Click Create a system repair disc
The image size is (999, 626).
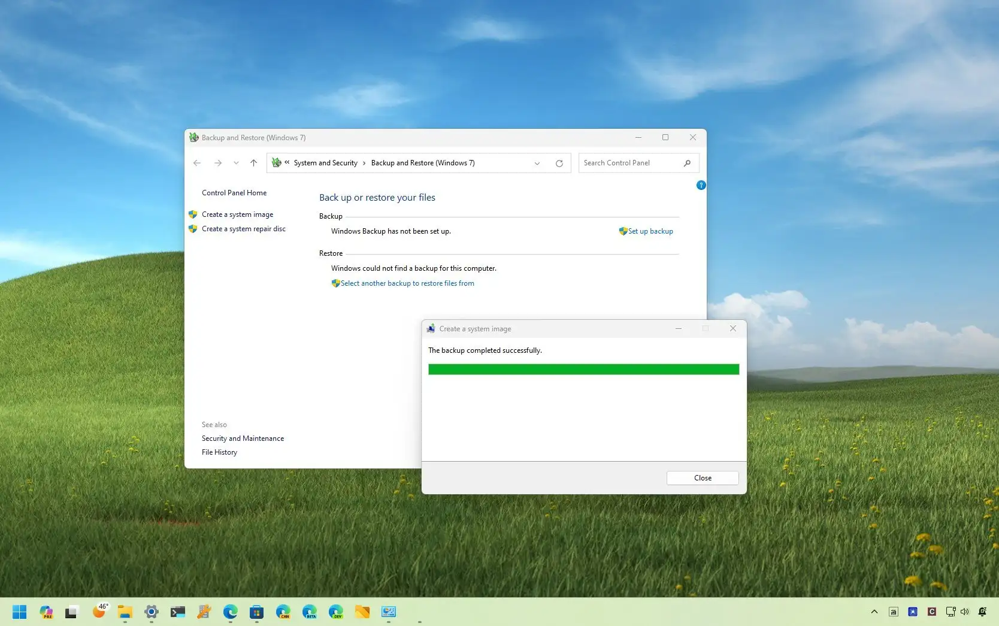pos(244,229)
